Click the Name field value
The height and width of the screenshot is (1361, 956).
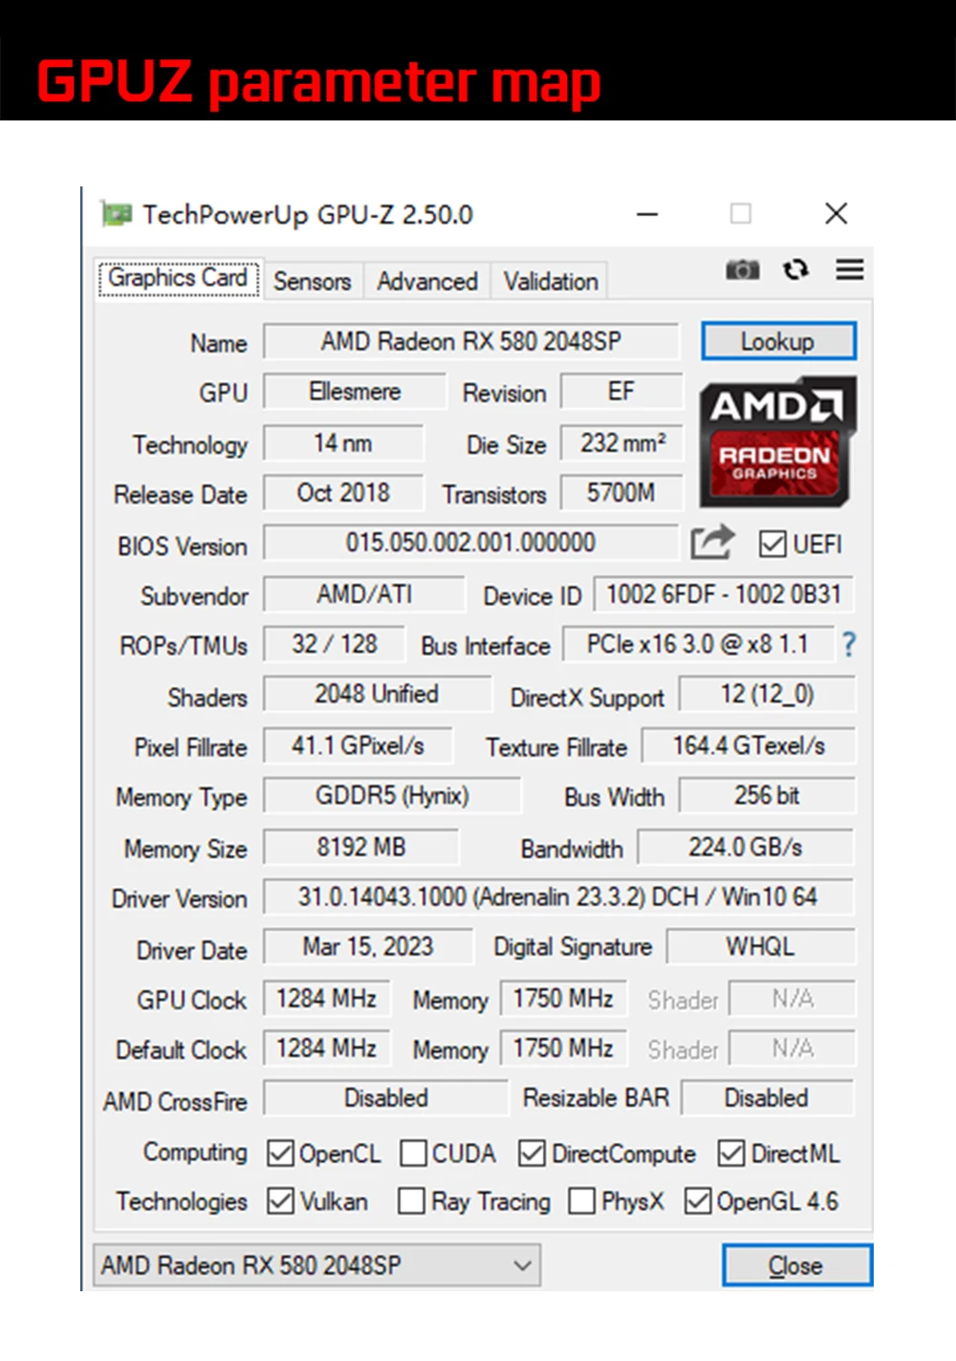point(471,341)
